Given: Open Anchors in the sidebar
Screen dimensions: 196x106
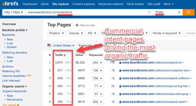Looking at the screenshot, I should click(x=8, y=67).
